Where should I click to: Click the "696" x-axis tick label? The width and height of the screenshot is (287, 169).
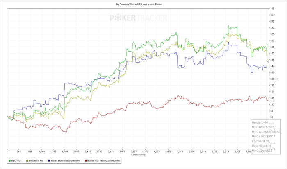[30, 151]
